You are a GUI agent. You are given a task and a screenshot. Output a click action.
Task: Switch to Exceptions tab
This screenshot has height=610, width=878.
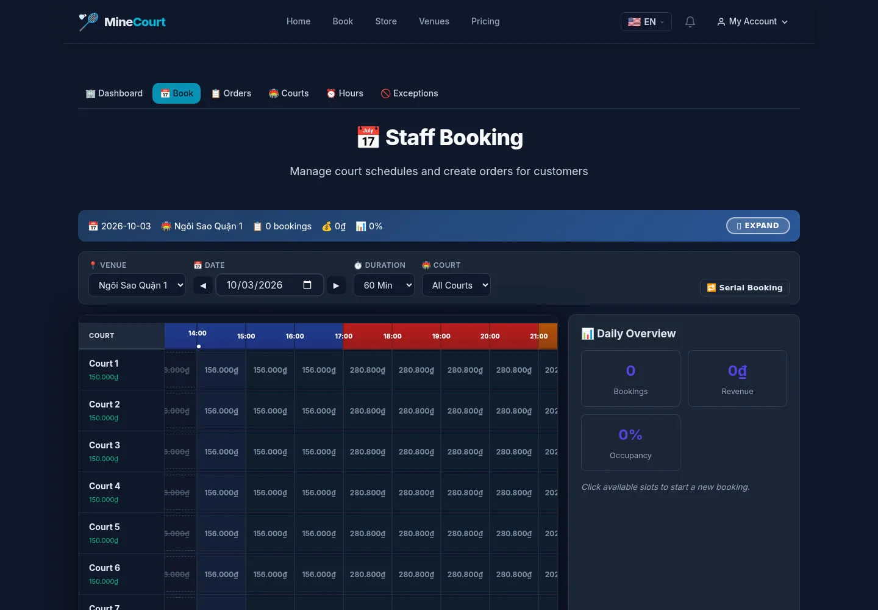point(410,93)
